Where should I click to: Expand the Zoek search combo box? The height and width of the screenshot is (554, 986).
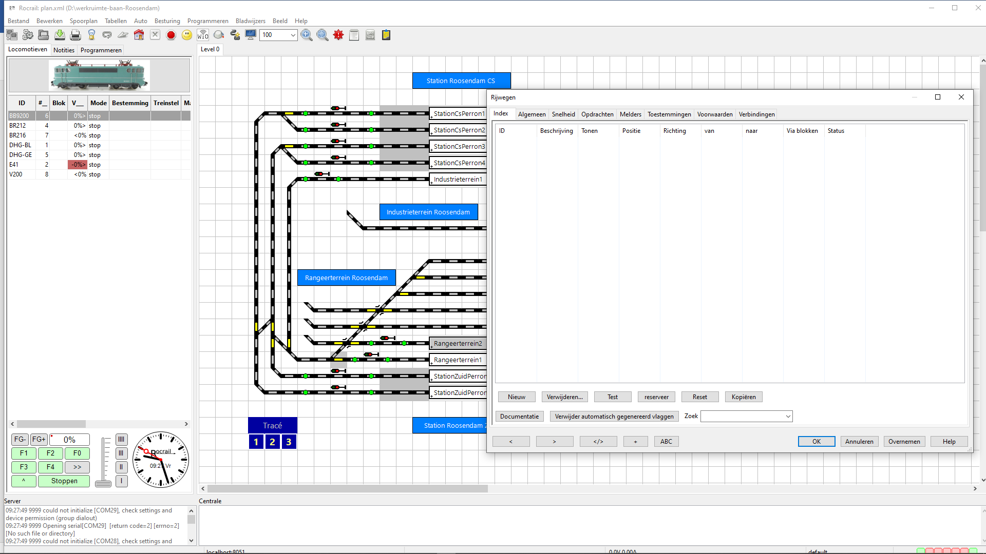(x=788, y=417)
